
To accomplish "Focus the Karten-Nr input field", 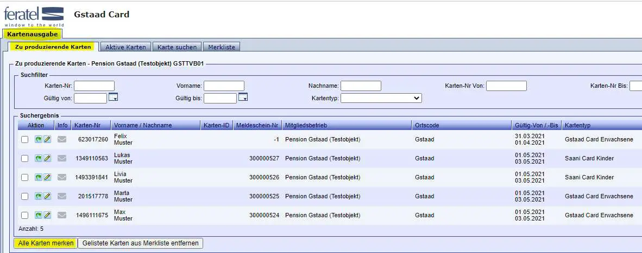I will click(94, 86).
